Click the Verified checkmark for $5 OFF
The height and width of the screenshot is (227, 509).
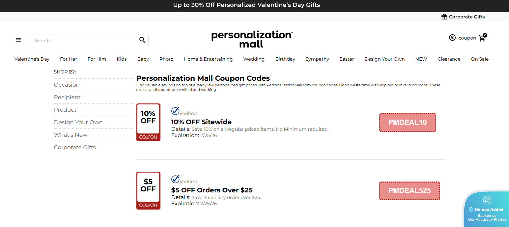pos(176,179)
